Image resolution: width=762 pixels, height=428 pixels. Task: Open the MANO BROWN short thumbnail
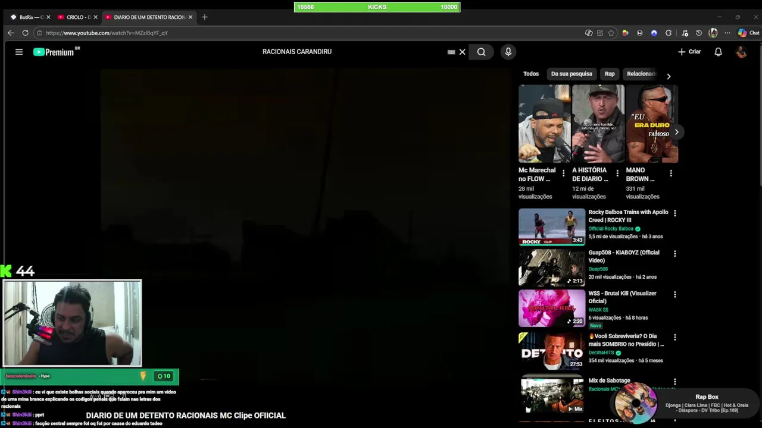pos(652,124)
